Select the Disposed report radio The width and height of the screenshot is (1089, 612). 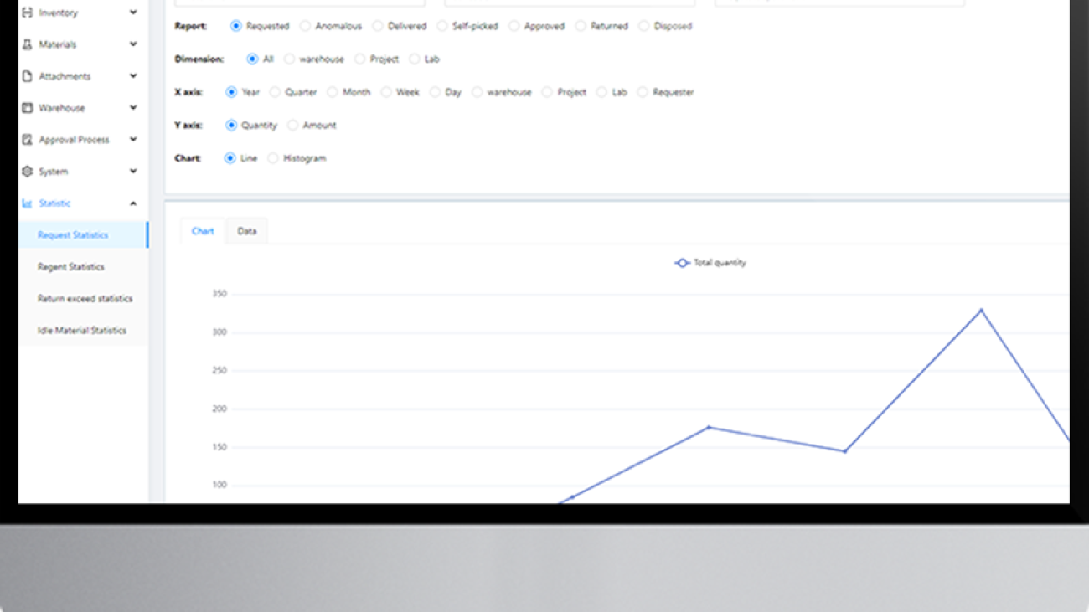[x=643, y=26]
